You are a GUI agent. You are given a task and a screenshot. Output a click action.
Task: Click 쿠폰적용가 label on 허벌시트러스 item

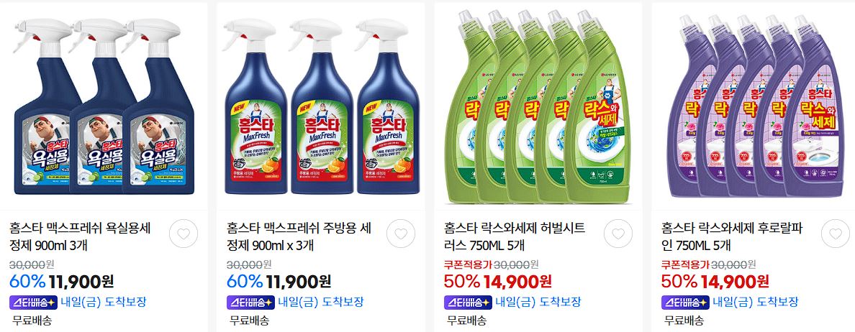pos(468,264)
